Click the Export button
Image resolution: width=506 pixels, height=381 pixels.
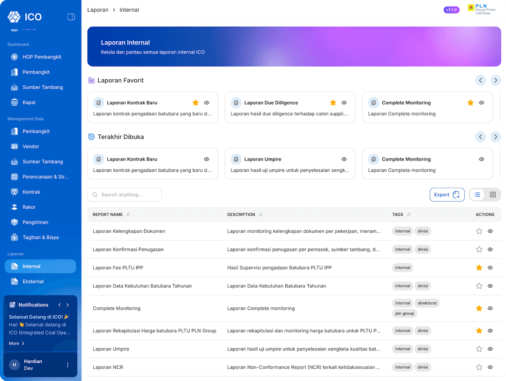[x=447, y=195]
